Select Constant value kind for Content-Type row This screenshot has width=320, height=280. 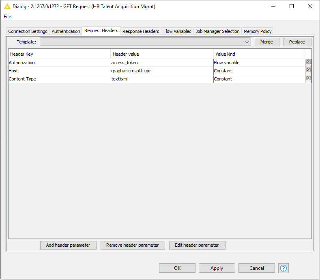tap(259, 79)
